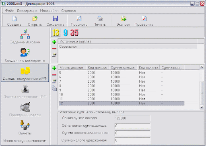
Task: Sort by Сумма дохода header
Action: [x=123, y=67]
